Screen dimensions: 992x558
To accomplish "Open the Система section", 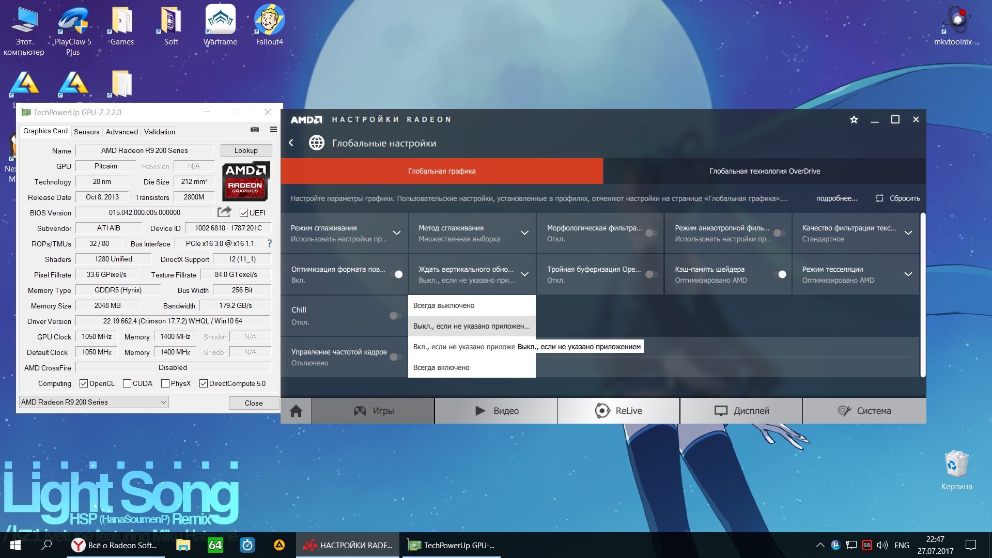I will click(864, 411).
